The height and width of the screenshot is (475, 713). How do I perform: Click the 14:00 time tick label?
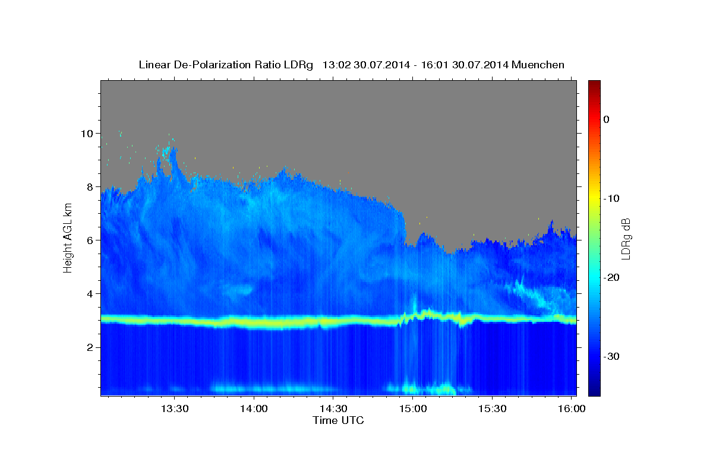pyautogui.click(x=254, y=409)
